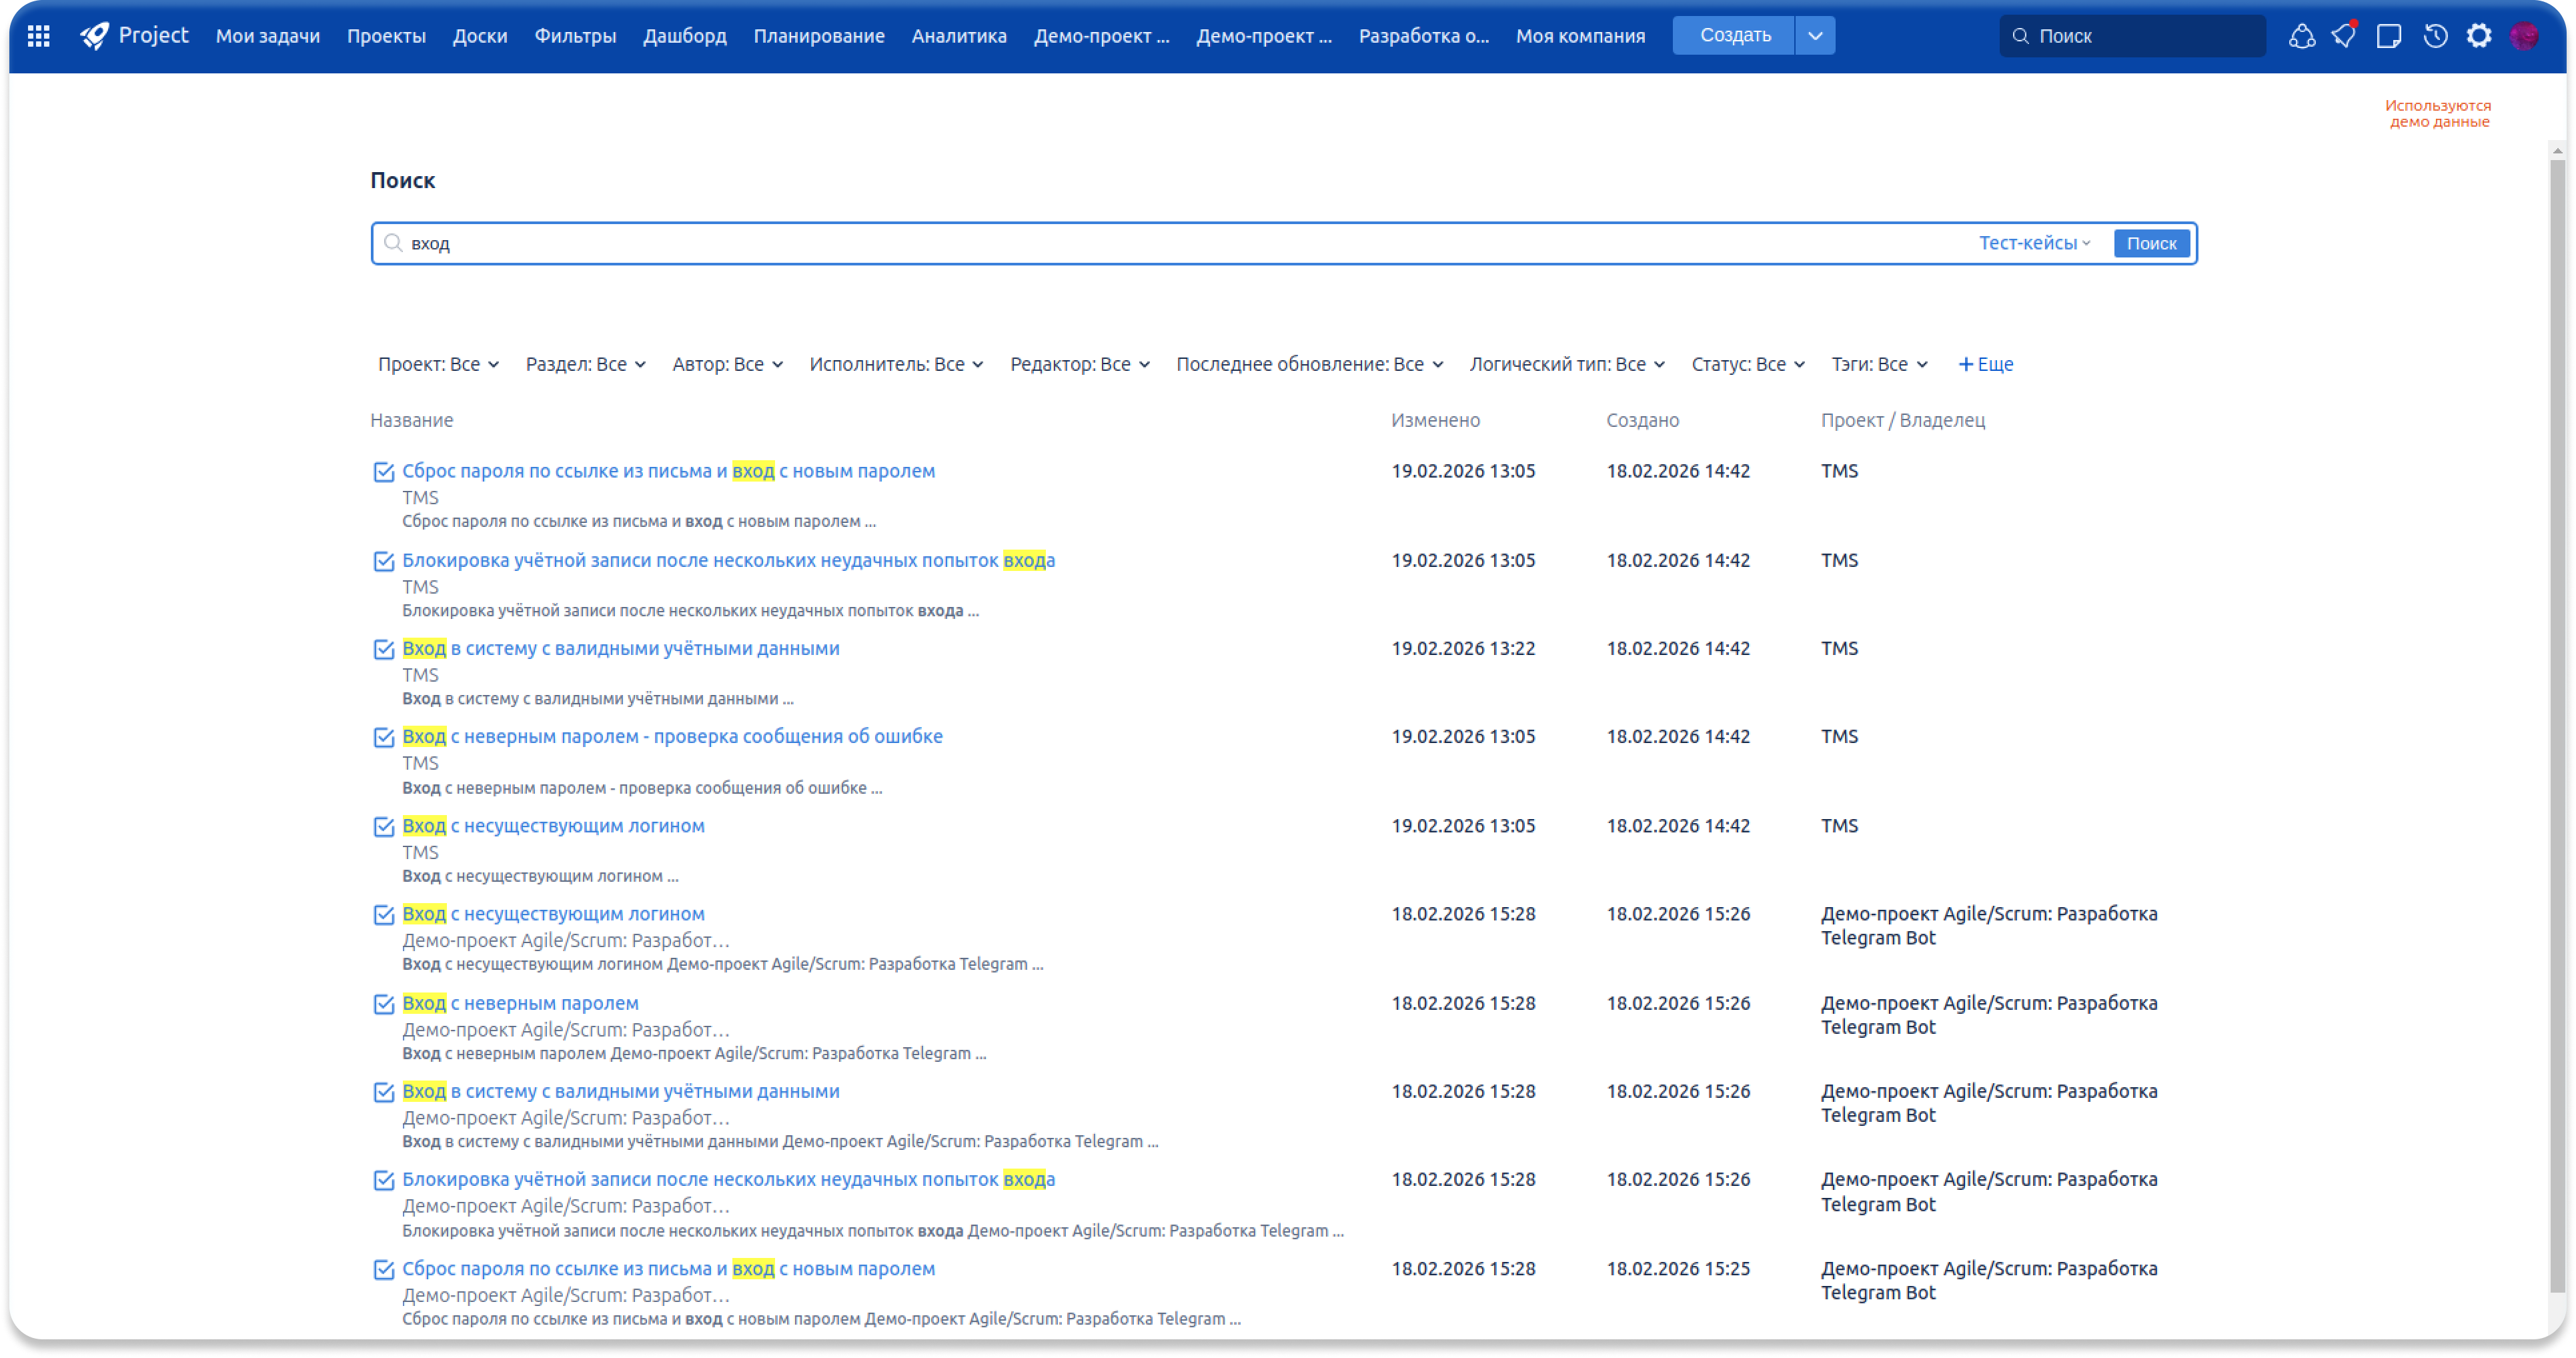Viewport: 2576px width, 1358px height.
Task: Go to 'Мои задачи' menu
Action: click(x=268, y=36)
